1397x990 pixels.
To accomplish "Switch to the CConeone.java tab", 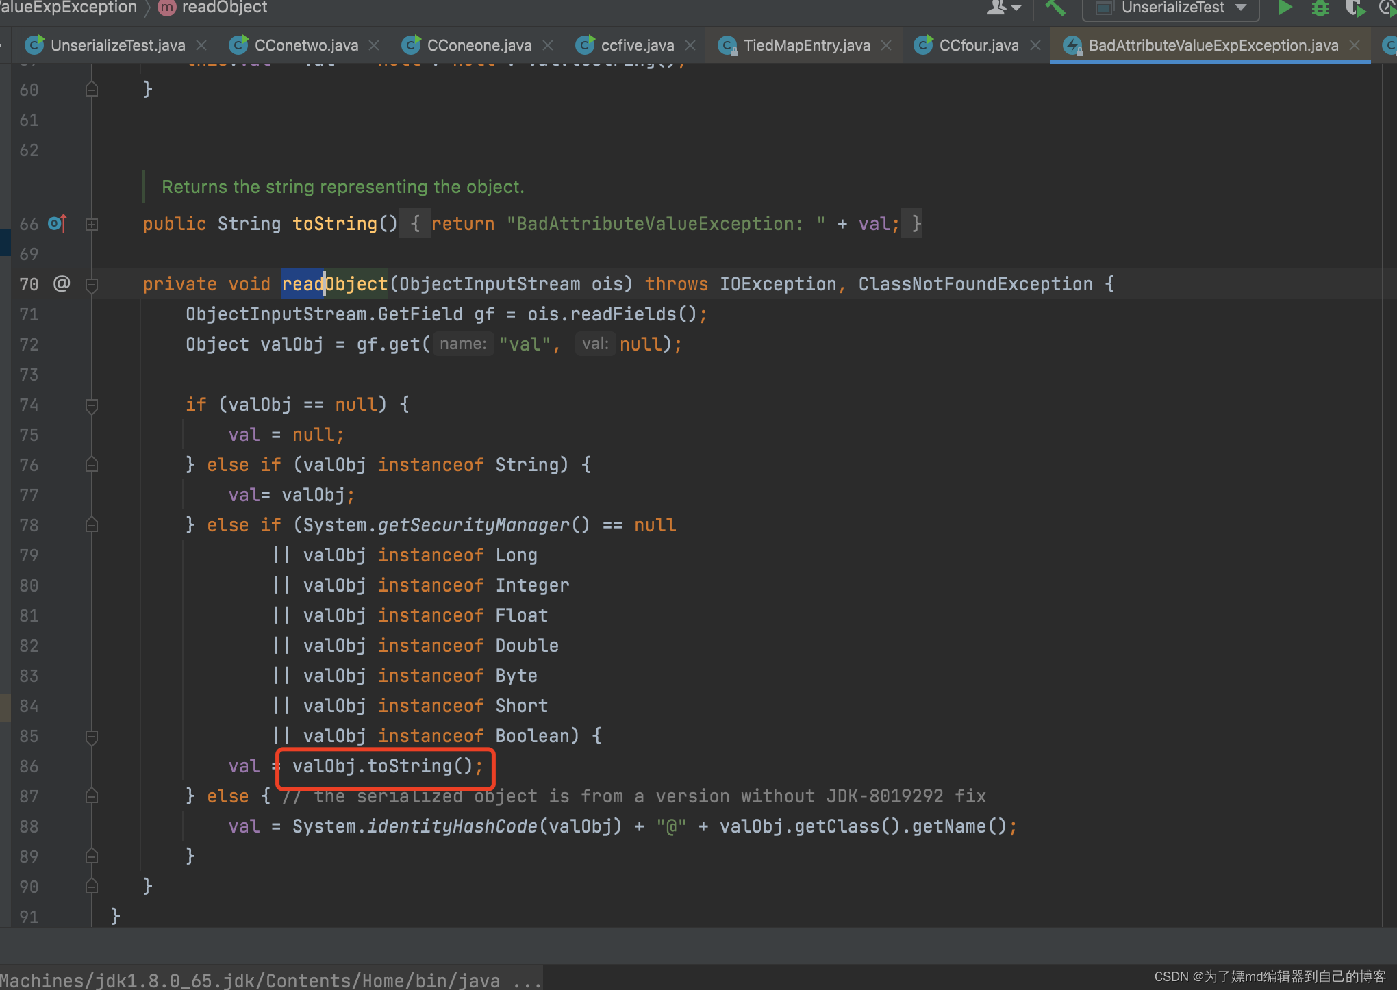I will (479, 45).
